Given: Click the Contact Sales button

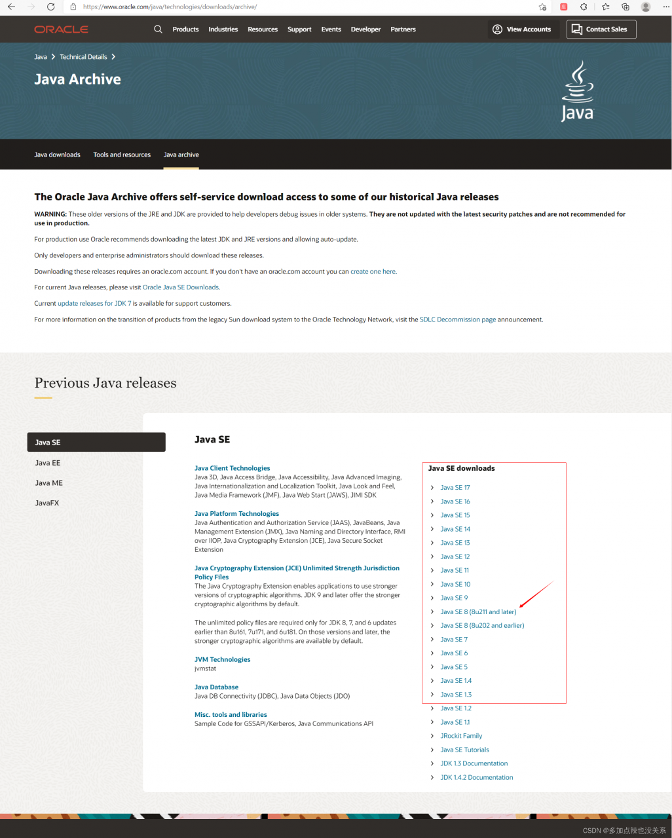Looking at the screenshot, I should click(601, 29).
